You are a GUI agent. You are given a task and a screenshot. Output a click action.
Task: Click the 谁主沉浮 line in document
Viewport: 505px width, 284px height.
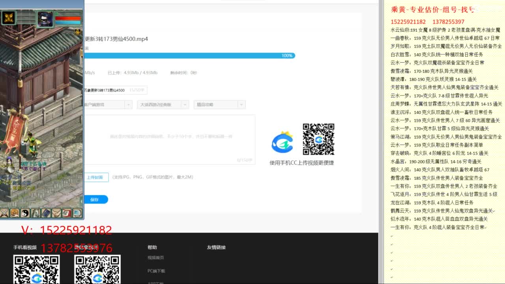441,112
